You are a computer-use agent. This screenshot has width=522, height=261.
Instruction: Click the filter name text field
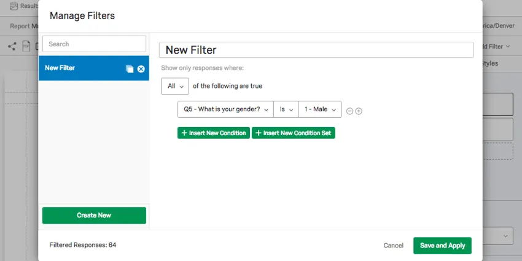point(316,50)
